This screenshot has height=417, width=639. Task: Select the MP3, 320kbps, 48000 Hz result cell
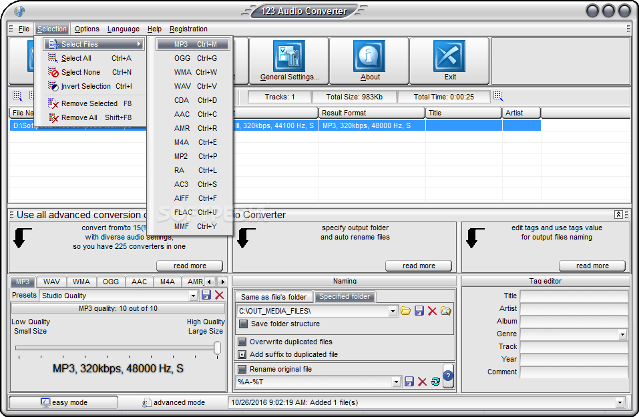pyautogui.click(x=372, y=125)
